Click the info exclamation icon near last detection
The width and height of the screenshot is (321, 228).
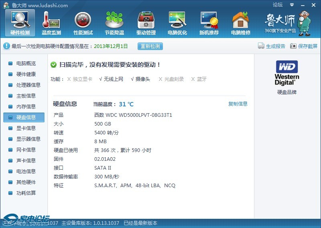click(x=6, y=46)
